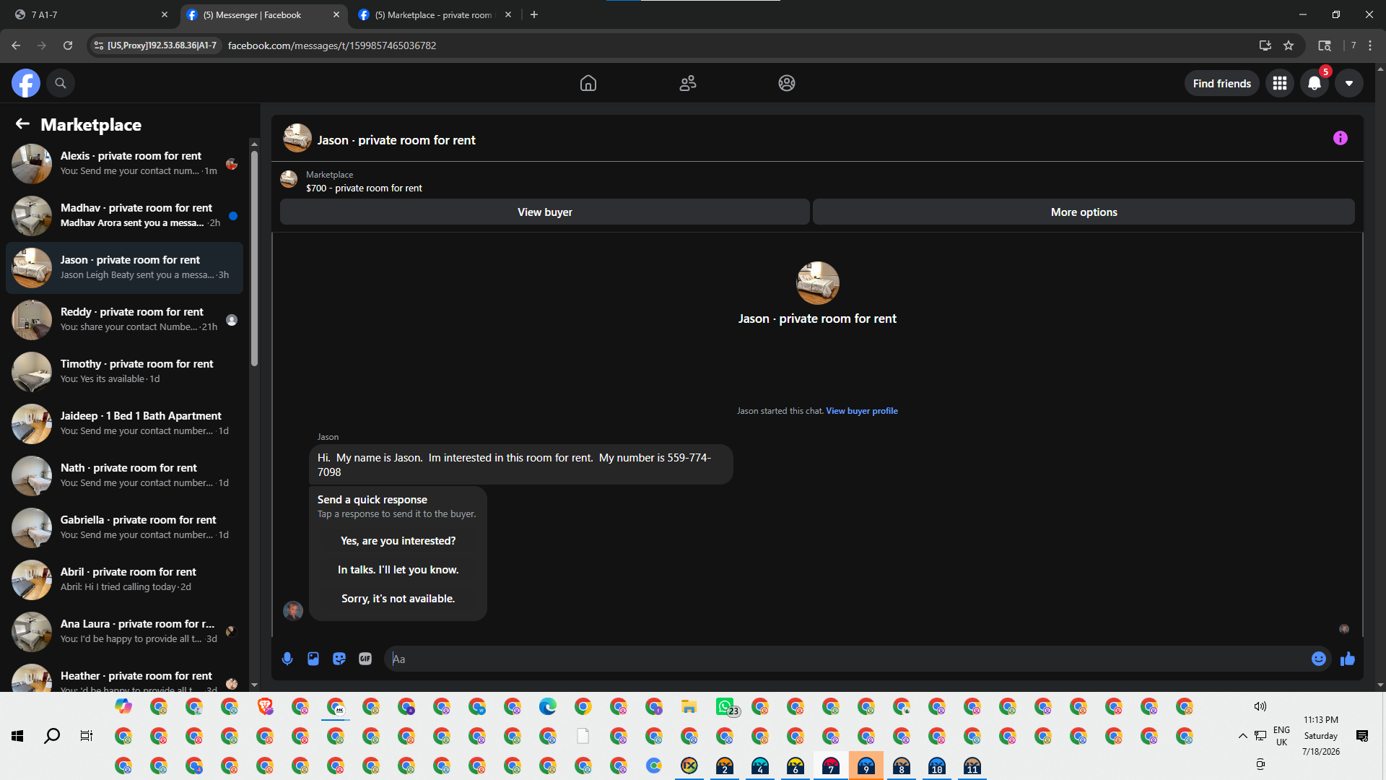Open the Chrome three-dot menu
The image size is (1386, 780).
coord(1370,45)
